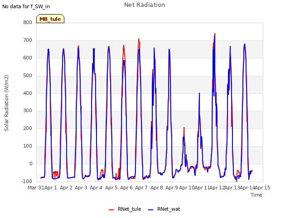Click the 600 y-axis tick label
This screenshot has width=290, height=218.
coord(28,58)
